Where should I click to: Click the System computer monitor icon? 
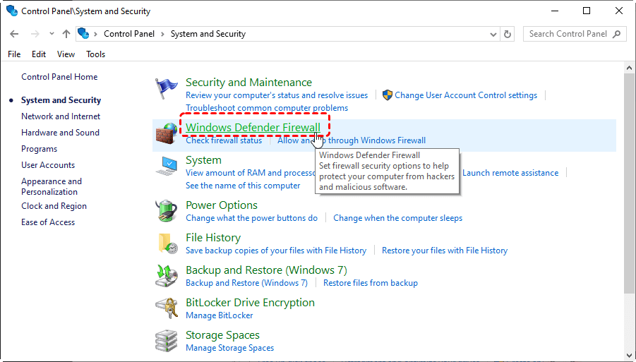coord(167,167)
